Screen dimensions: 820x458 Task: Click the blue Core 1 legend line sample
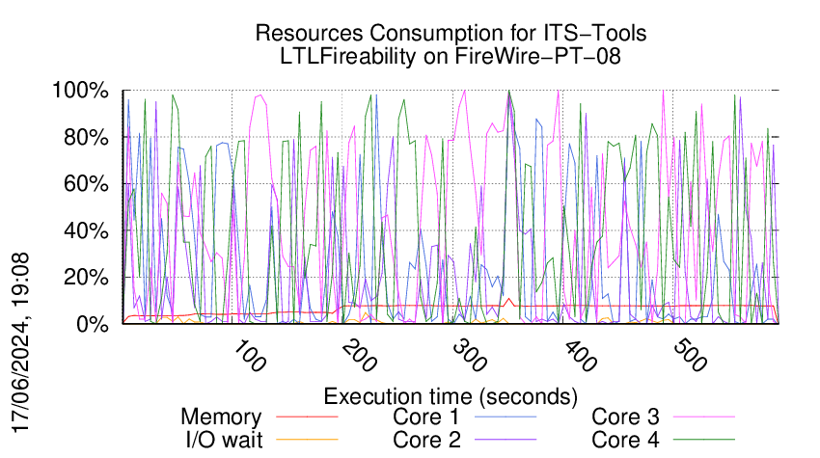(506, 417)
